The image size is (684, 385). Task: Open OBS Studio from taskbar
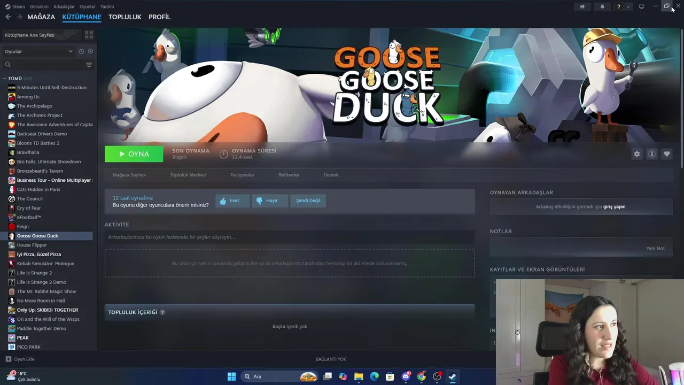(x=437, y=376)
